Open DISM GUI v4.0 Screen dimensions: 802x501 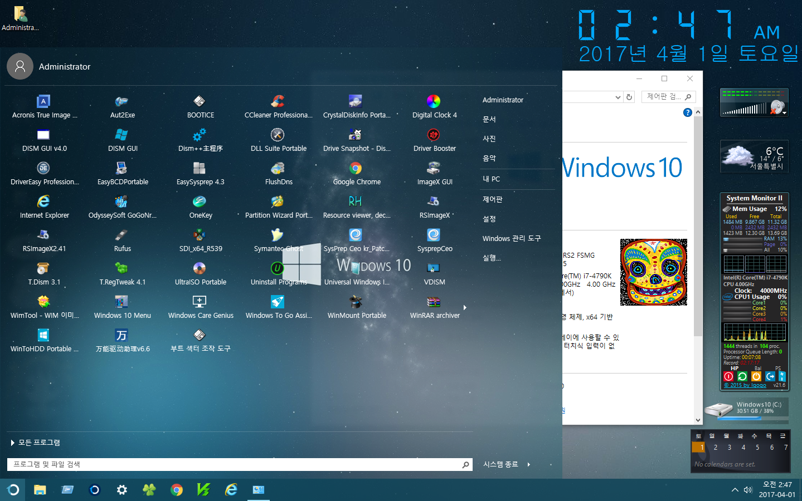(x=43, y=135)
